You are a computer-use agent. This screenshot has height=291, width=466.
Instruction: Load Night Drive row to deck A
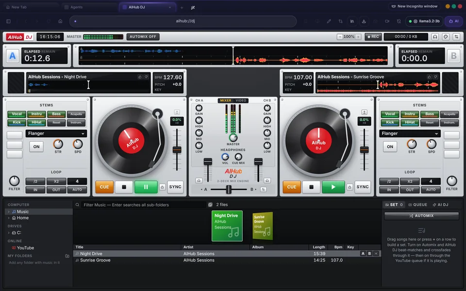[363, 254]
